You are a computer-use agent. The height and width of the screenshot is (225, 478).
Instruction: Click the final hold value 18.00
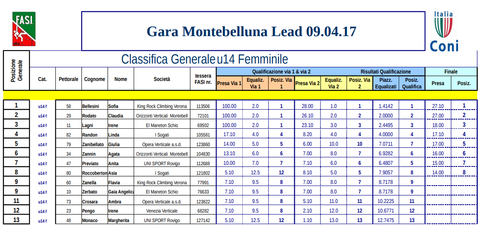[x=438, y=125]
